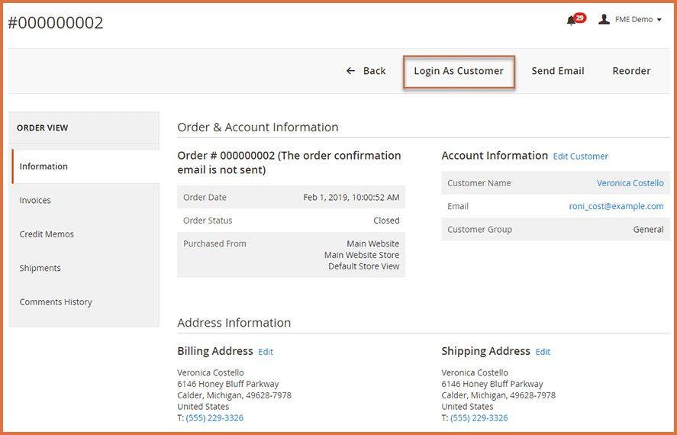
Task: View the Comments History tab
Action: 56,302
